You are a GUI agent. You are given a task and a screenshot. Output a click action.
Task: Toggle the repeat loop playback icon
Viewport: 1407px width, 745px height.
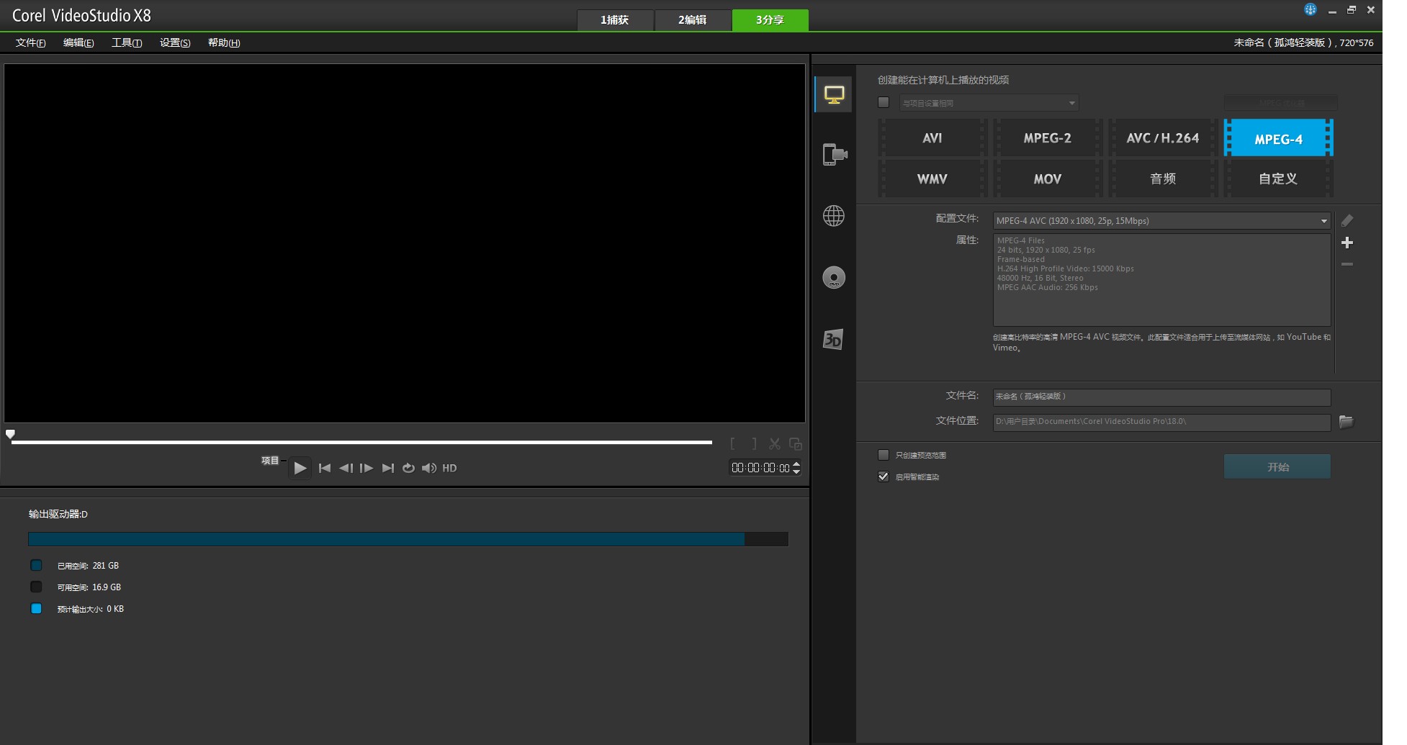(408, 468)
